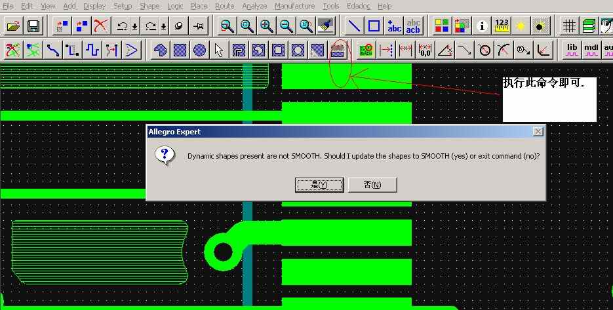Open the Shape menu
Image resolution: width=613 pixels, height=310 pixels.
point(149,6)
